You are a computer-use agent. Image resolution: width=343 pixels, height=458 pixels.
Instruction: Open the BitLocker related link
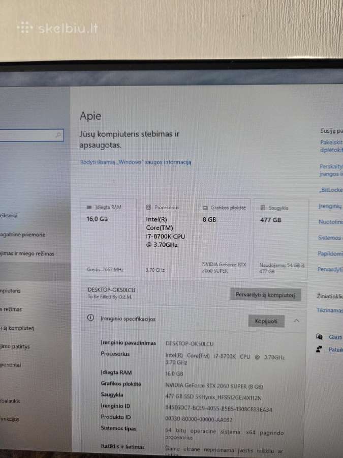tap(331, 190)
